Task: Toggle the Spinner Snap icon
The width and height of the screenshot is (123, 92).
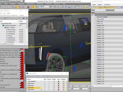Action: [23, 7]
